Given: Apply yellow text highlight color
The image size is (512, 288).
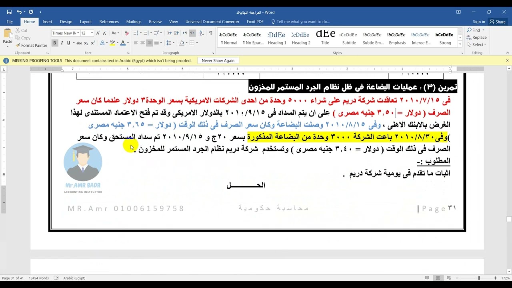Looking at the screenshot, I should click(112, 43).
